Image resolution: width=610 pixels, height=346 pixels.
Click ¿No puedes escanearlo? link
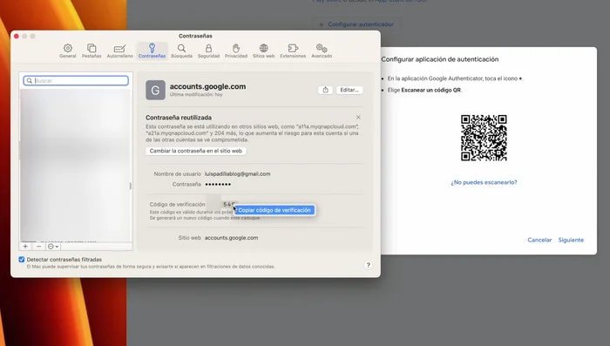pos(484,182)
